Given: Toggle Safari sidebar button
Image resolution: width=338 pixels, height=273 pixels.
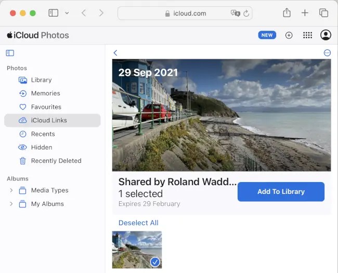Looking at the screenshot, I should (x=53, y=13).
